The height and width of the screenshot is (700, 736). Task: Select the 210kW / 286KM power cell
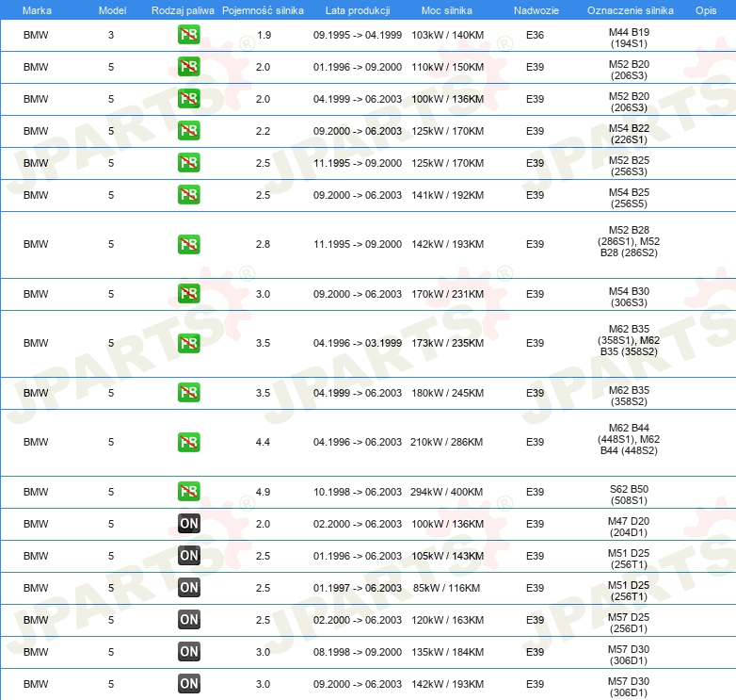[446, 442]
